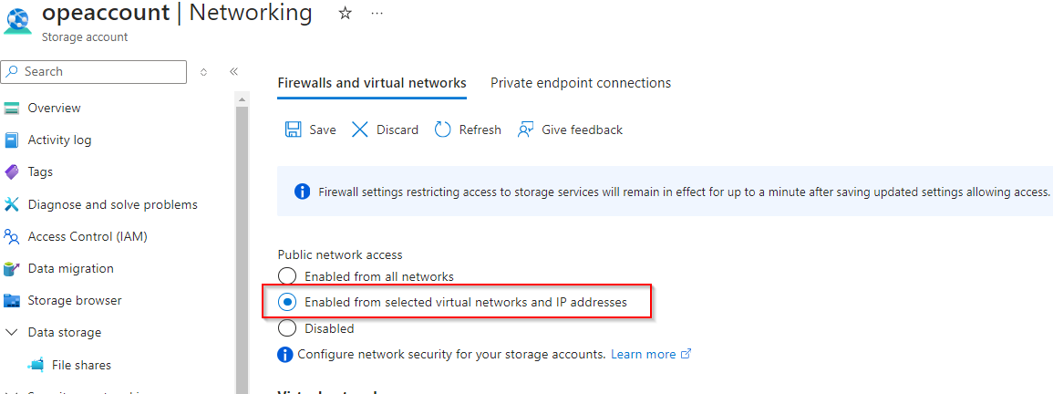Toggle expand-collapse arrows beside search box
This screenshot has height=394, width=1053.
[x=203, y=71]
